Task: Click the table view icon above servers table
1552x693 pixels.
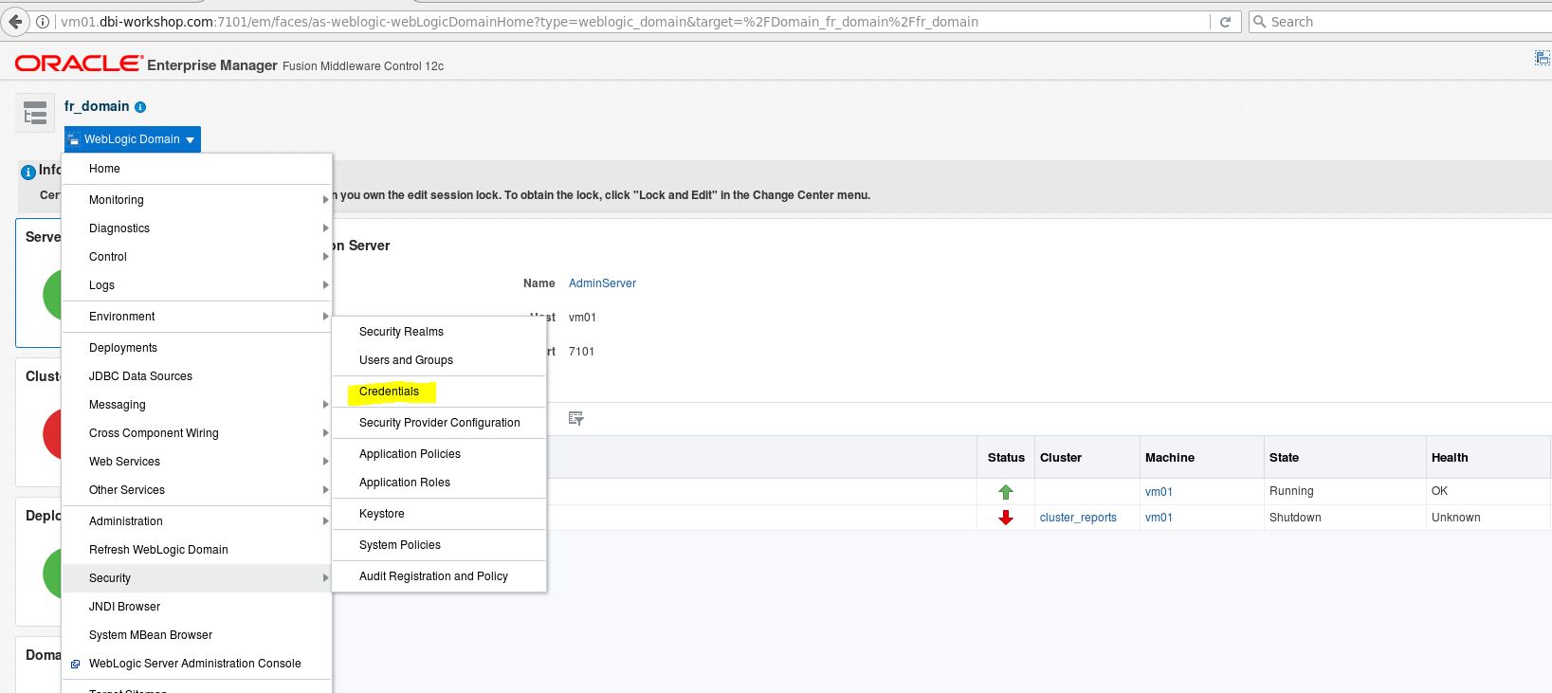Action: (x=575, y=418)
